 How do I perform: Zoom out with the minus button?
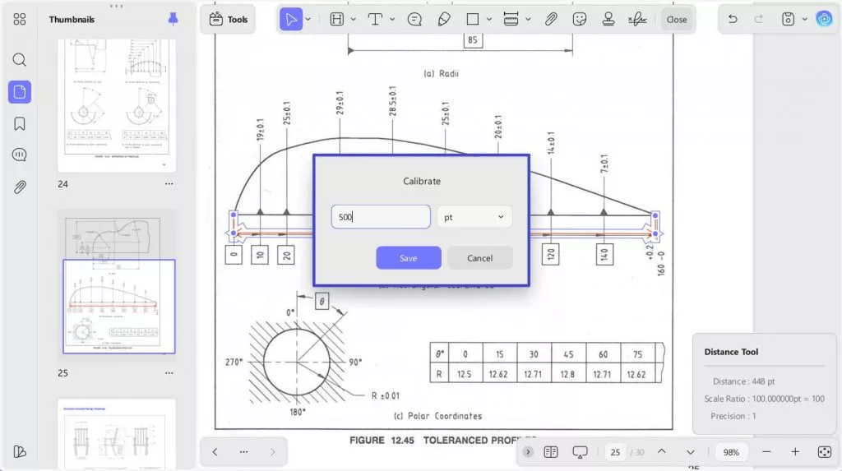(x=766, y=451)
